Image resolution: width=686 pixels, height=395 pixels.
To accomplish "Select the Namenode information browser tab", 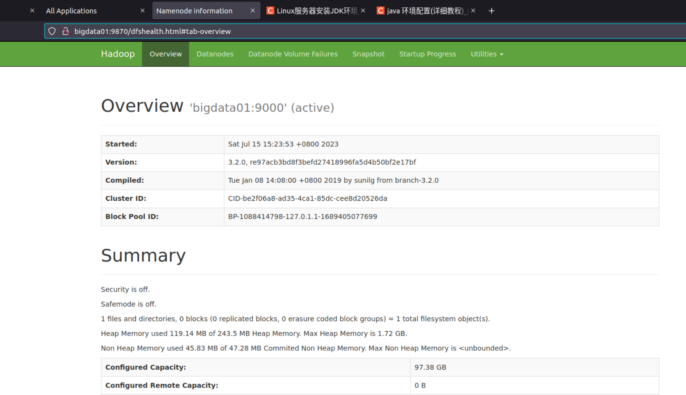I will click(x=206, y=11).
